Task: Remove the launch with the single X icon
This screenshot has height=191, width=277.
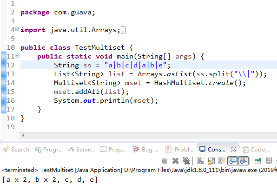Action: [175, 161]
